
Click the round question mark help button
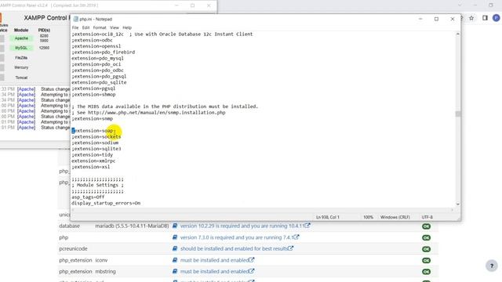tap(492, 266)
